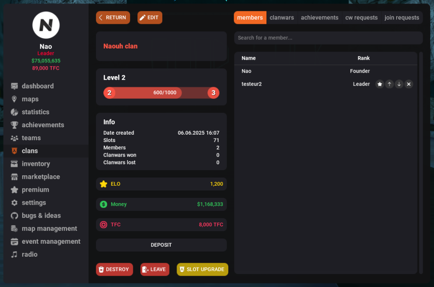434x287 pixels.
Task: Open the clan achievements tab
Action: pyautogui.click(x=319, y=18)
